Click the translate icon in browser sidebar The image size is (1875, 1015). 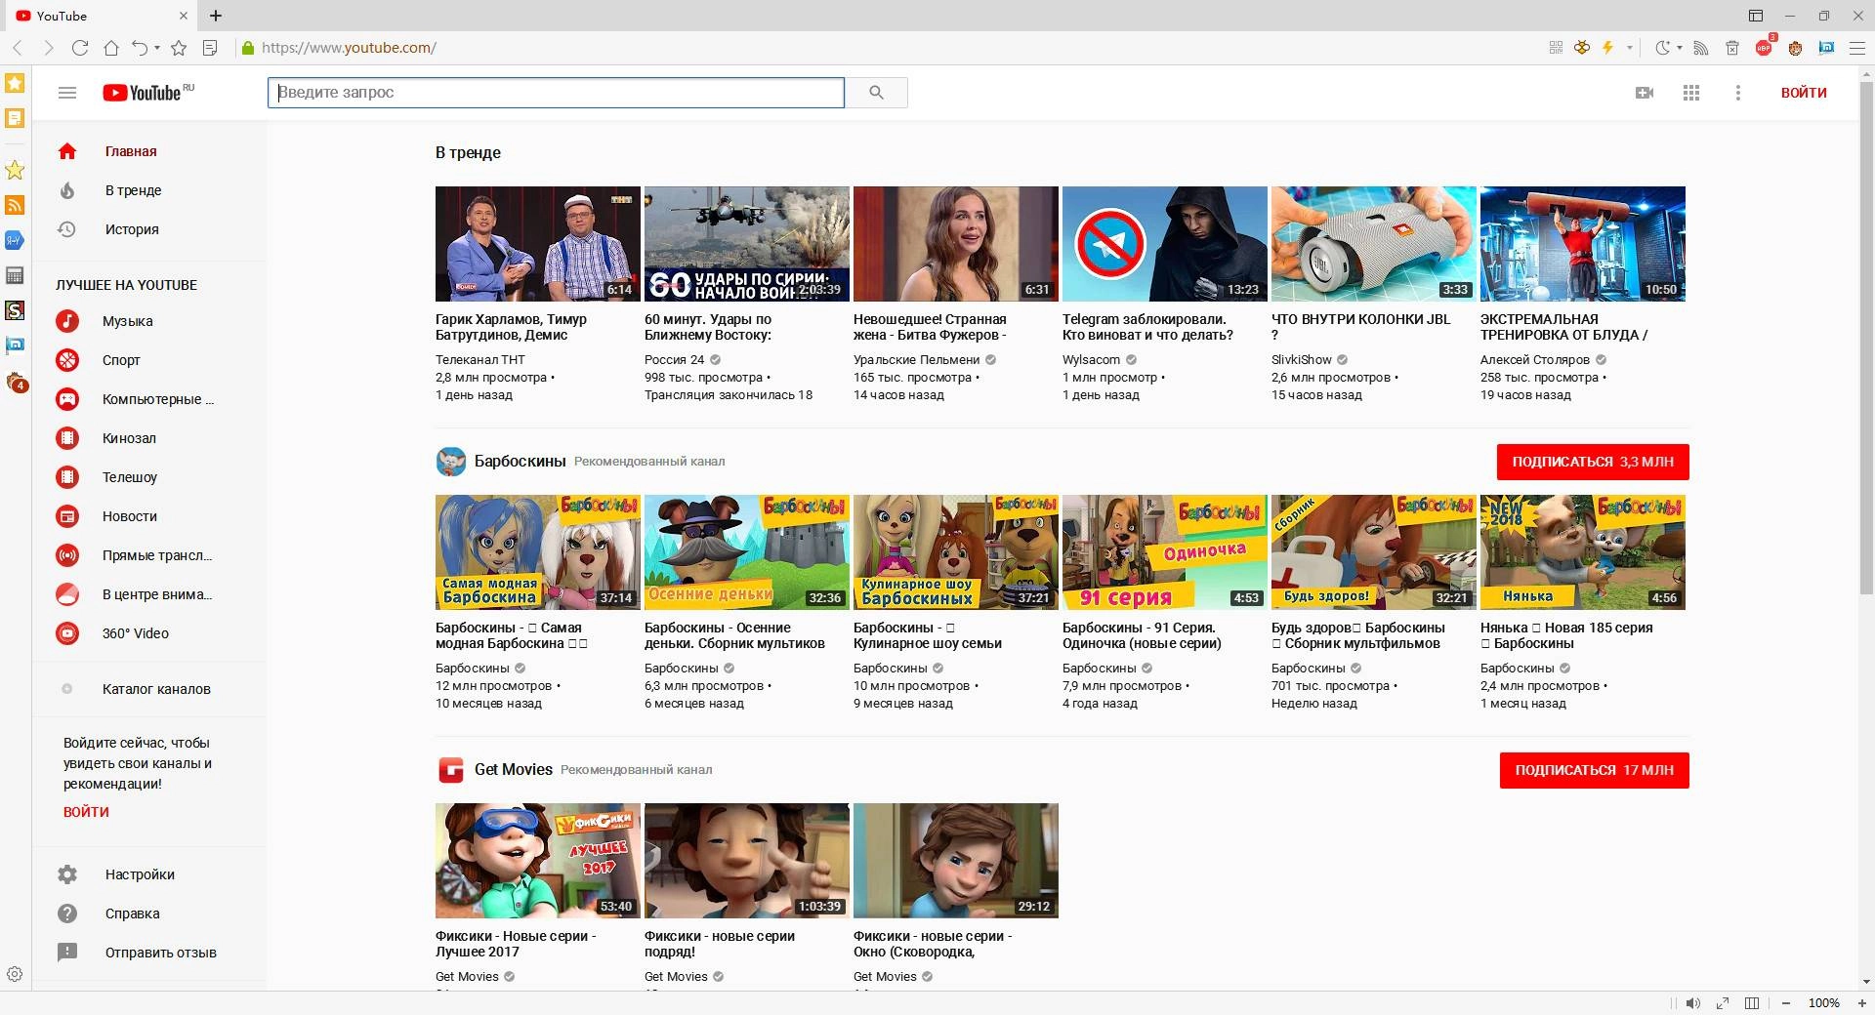15,240
